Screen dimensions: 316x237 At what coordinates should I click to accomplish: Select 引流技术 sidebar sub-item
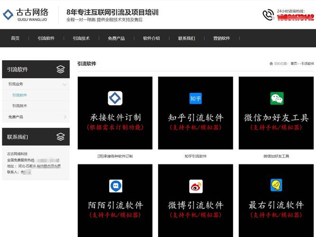(x=19, y=106)
